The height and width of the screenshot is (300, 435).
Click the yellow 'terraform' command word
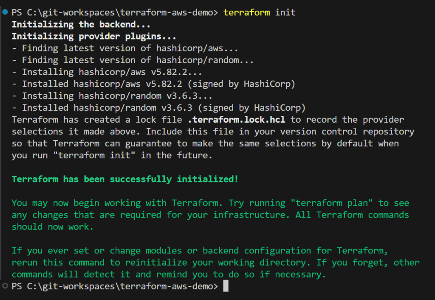[x=247, y=12]
